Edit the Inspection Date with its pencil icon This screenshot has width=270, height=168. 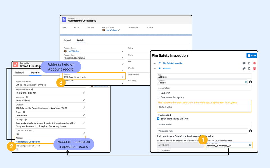[84, 93]
